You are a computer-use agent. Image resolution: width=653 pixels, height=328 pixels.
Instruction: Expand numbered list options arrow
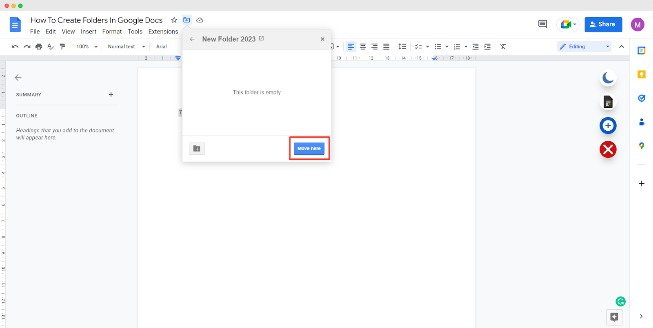point(466,47)
